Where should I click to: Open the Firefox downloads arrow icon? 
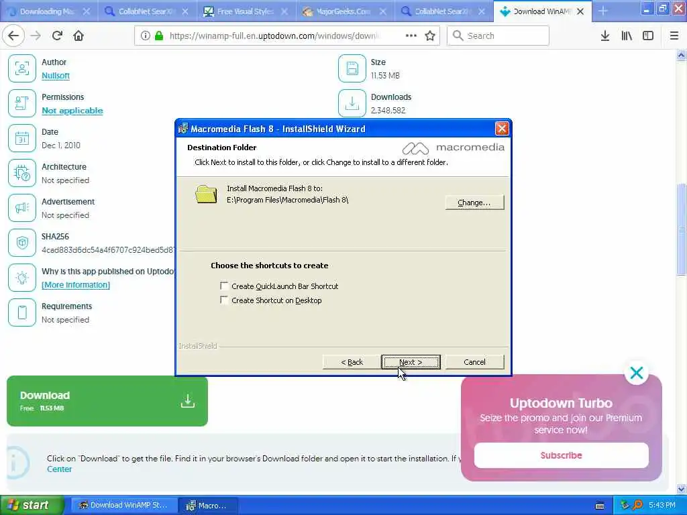604,36
